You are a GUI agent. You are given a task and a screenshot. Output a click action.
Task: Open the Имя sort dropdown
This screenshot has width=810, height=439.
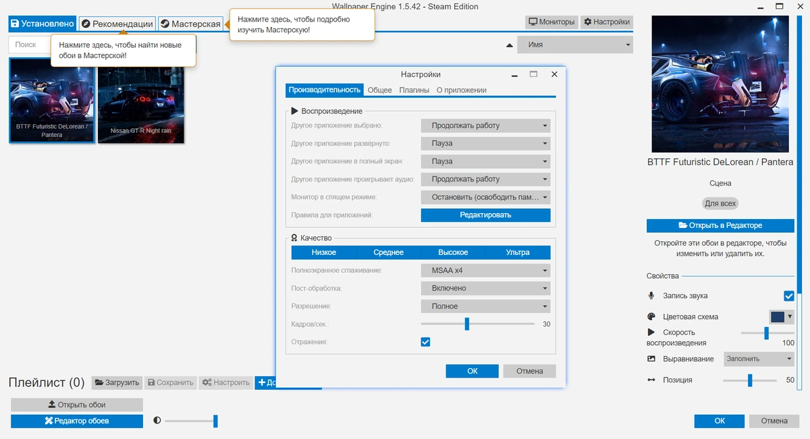point(575,45)
